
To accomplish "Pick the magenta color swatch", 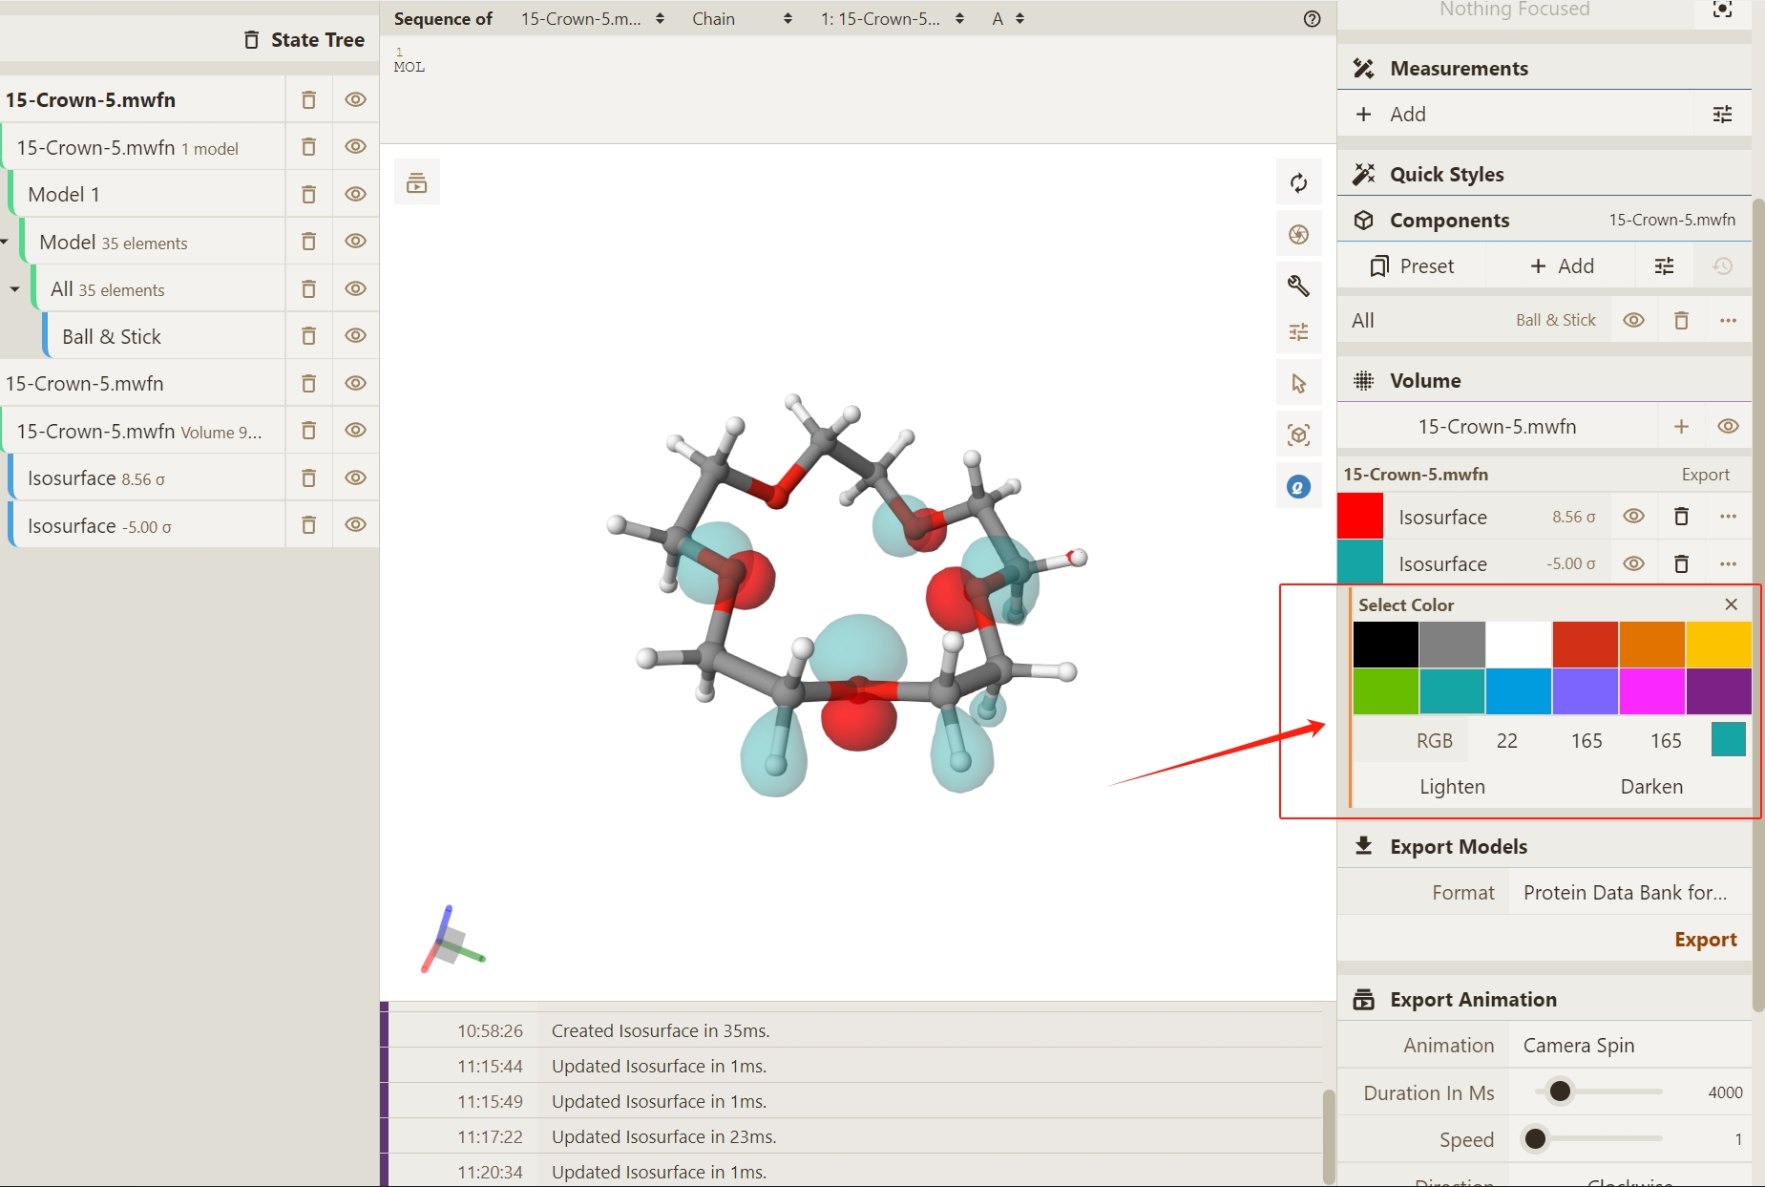I will pyautogui.click(x=1651, y=691).
